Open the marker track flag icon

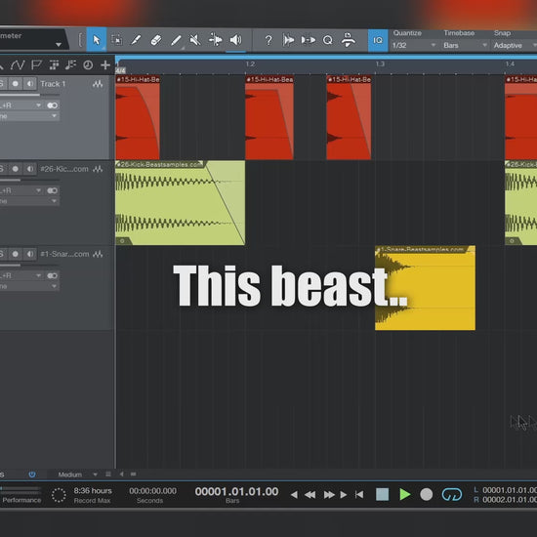(36, 64)
